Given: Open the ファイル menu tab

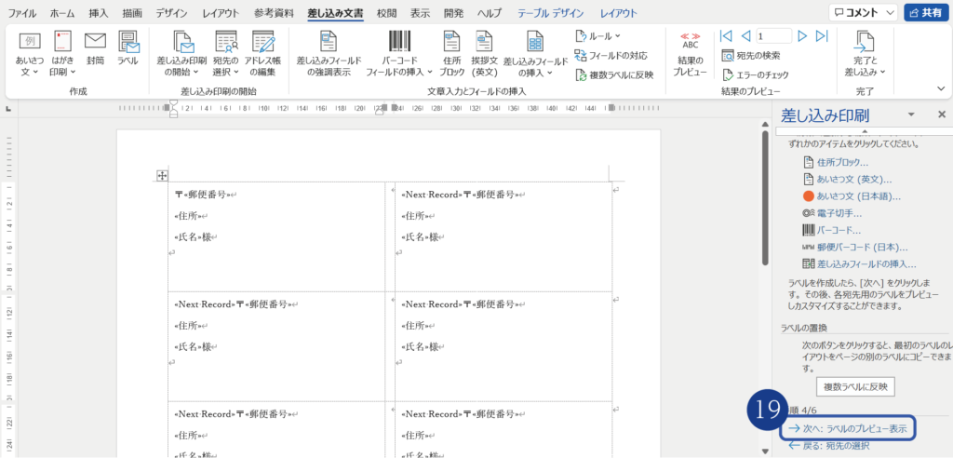Looking at the screenshot, I should [22, 13].
